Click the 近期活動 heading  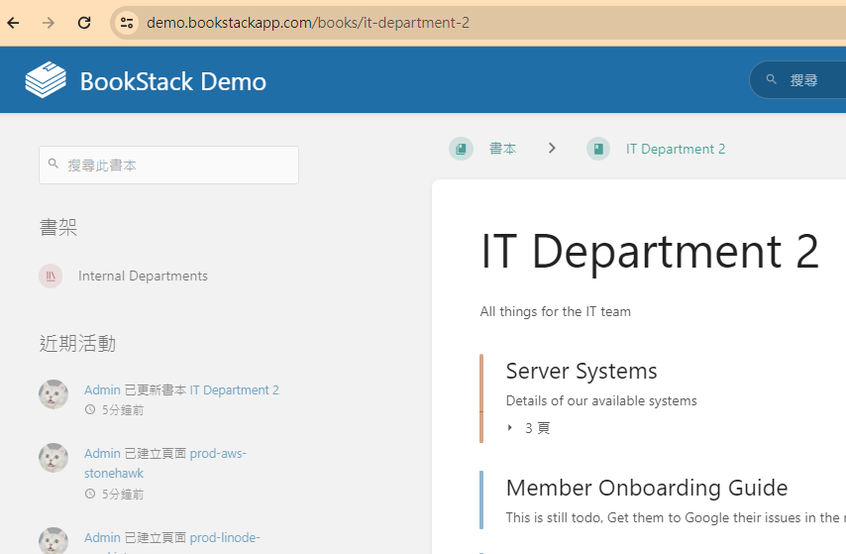pyautogui.click(x=77, y=344)
